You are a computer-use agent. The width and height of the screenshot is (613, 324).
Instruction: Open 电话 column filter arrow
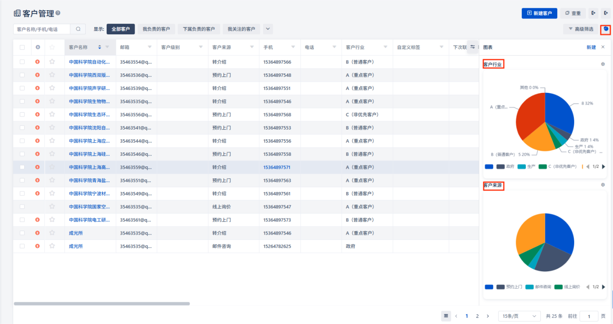[334, 47]
